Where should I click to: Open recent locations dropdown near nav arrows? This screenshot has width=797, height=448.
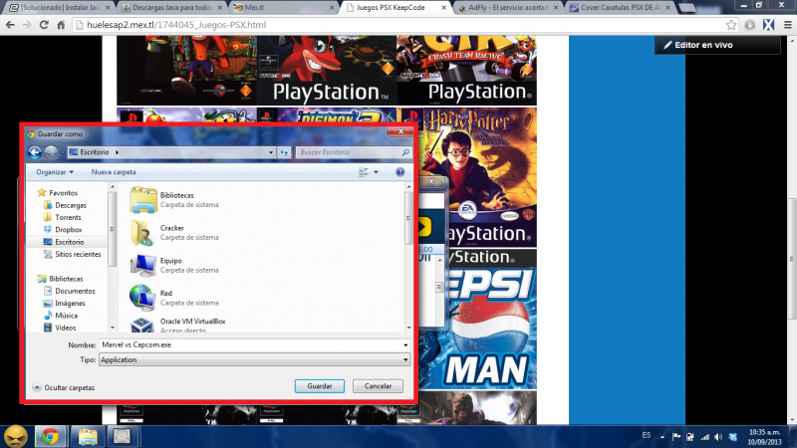63,152
